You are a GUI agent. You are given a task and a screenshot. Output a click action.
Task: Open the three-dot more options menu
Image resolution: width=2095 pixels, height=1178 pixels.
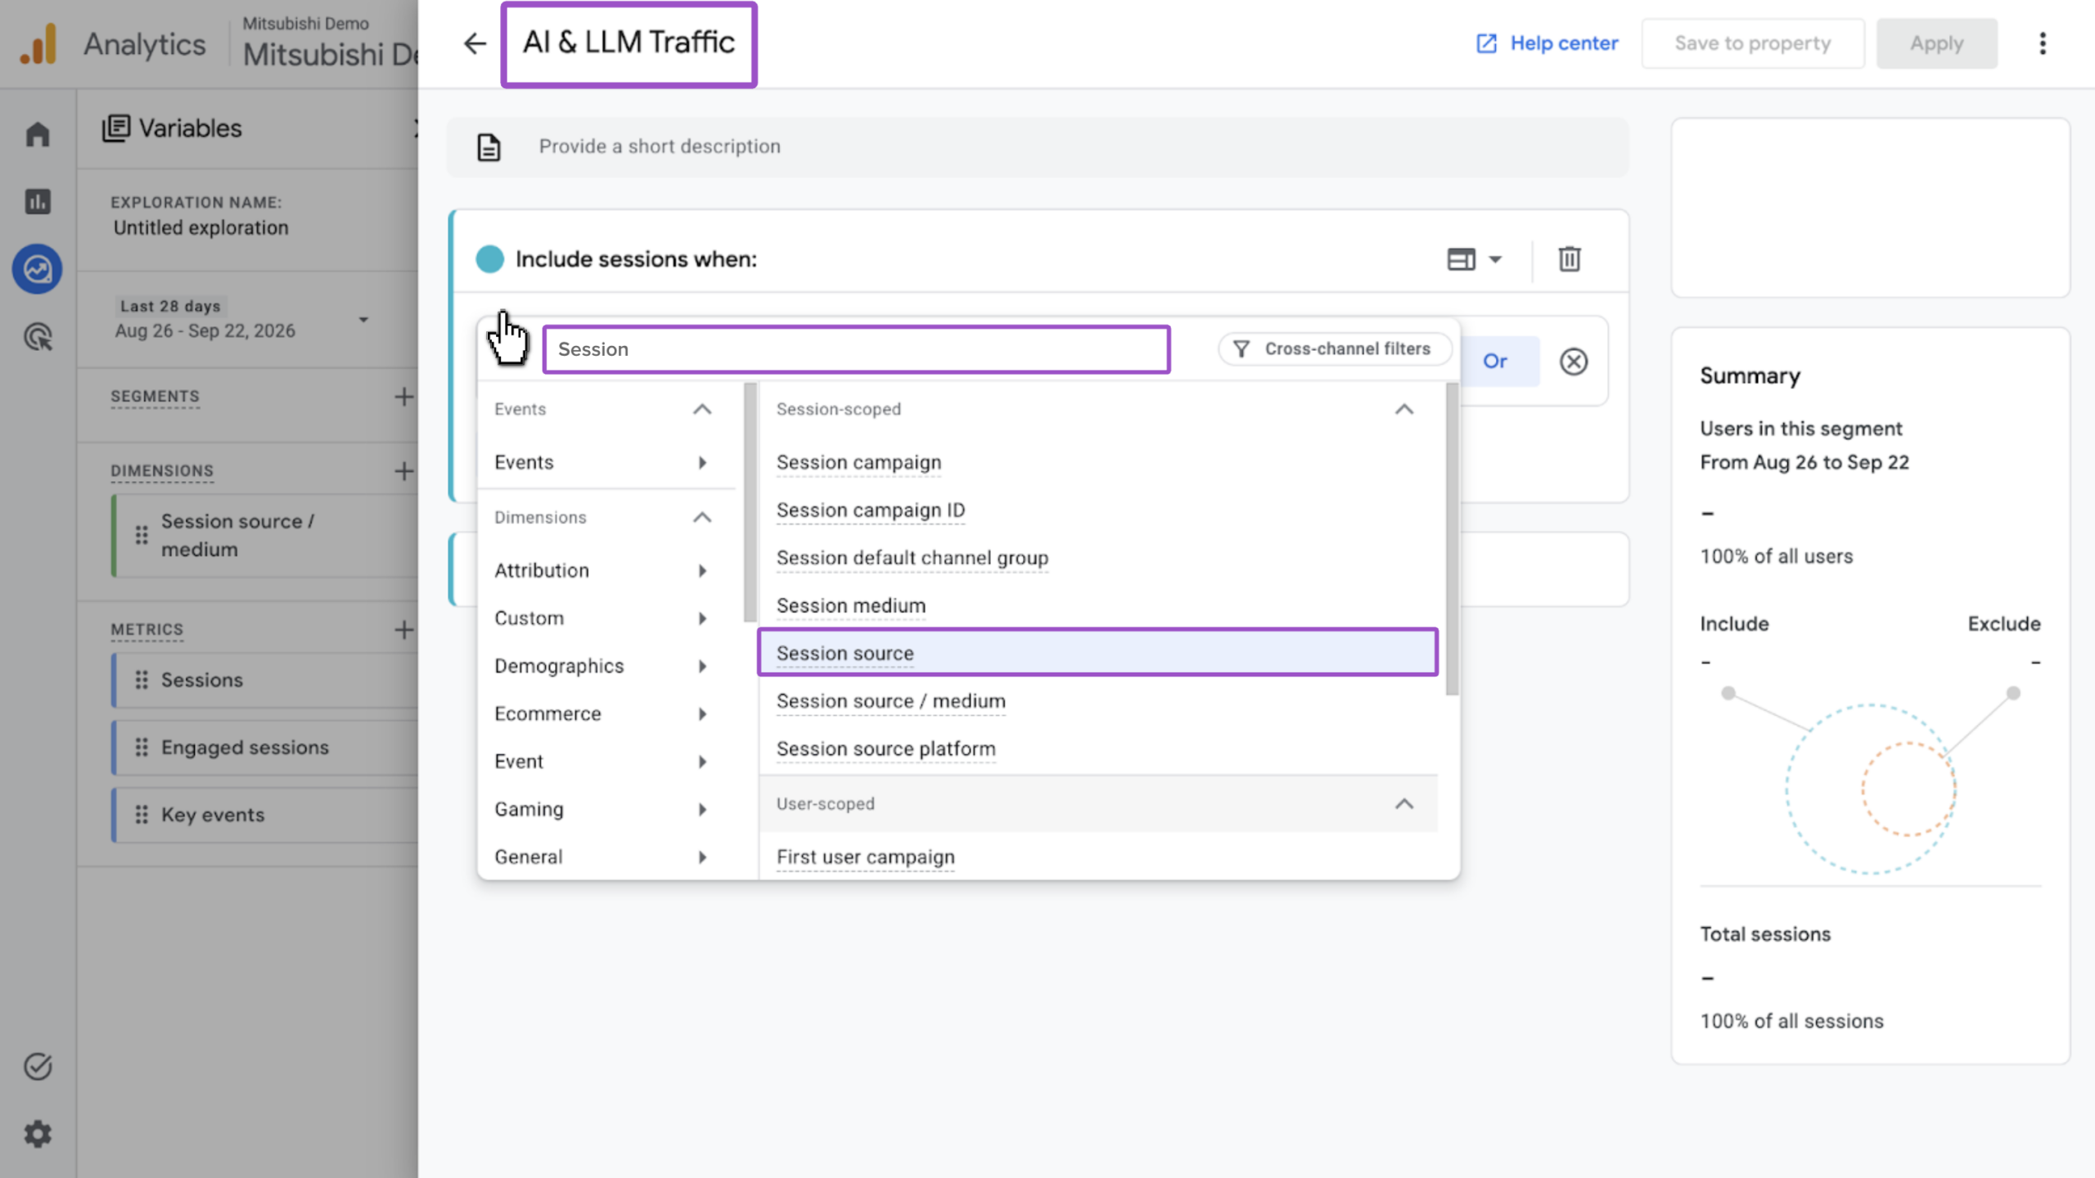click(2043, 43)
